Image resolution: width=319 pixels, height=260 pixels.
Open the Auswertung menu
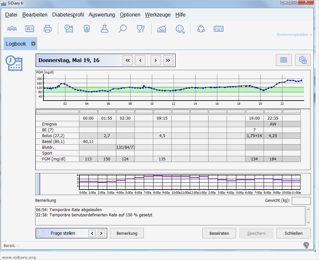(x=102, y=15)
